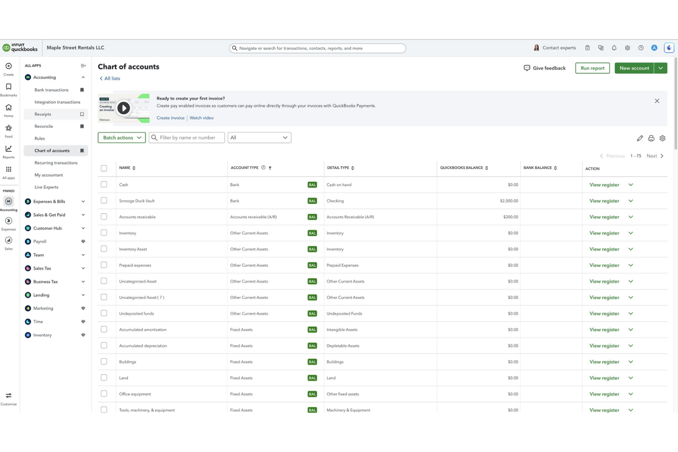Open settings gear in top bar
The width and height of the screenshot is (678, 452).
[627, 48]
